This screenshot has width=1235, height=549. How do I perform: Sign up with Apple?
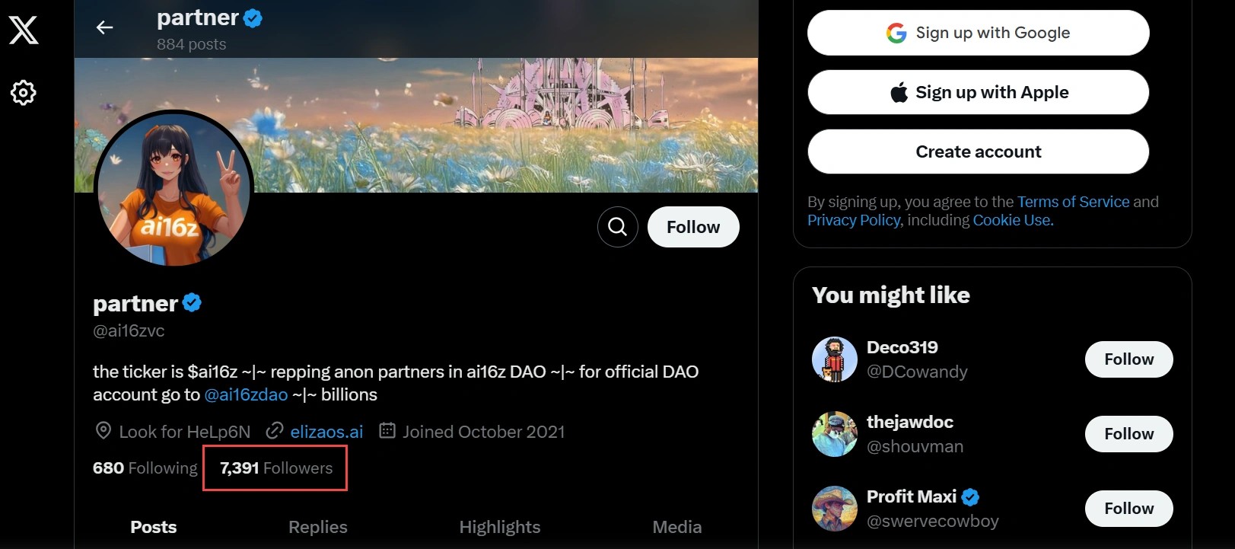pyautogui.click(x=978, y=92)
